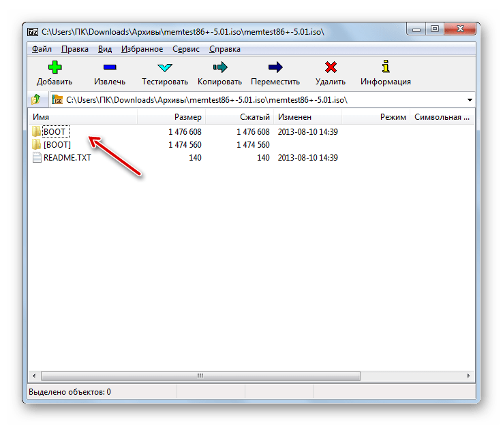Sort by Режим column header
503x426 pixels.
coord(376,117)
